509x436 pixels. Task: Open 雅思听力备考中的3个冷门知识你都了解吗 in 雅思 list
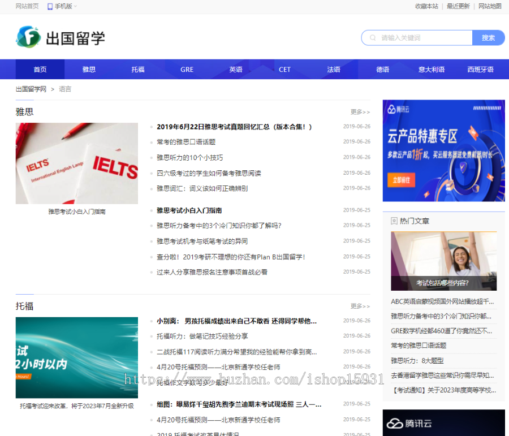pyautogui.click(x=219, y=226)
